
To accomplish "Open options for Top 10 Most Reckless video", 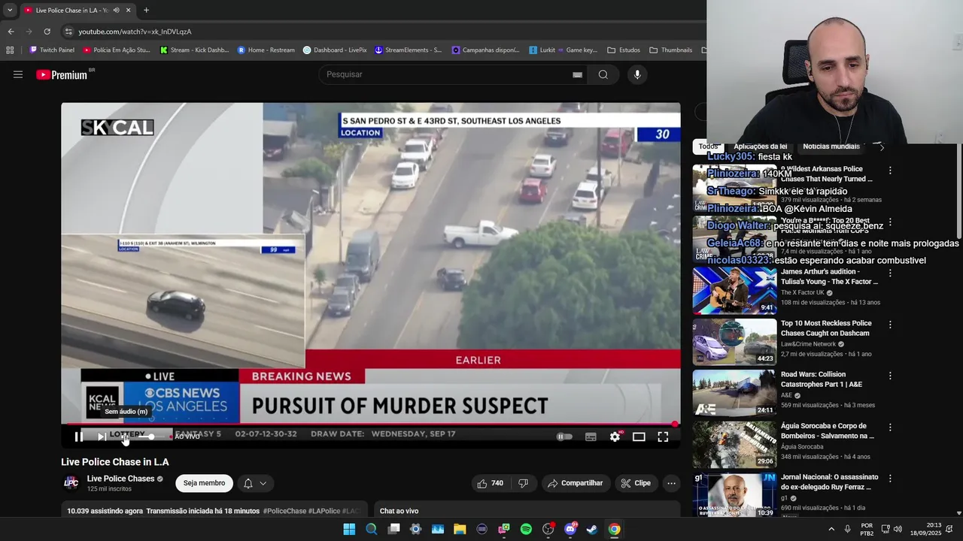I will 890,325.
